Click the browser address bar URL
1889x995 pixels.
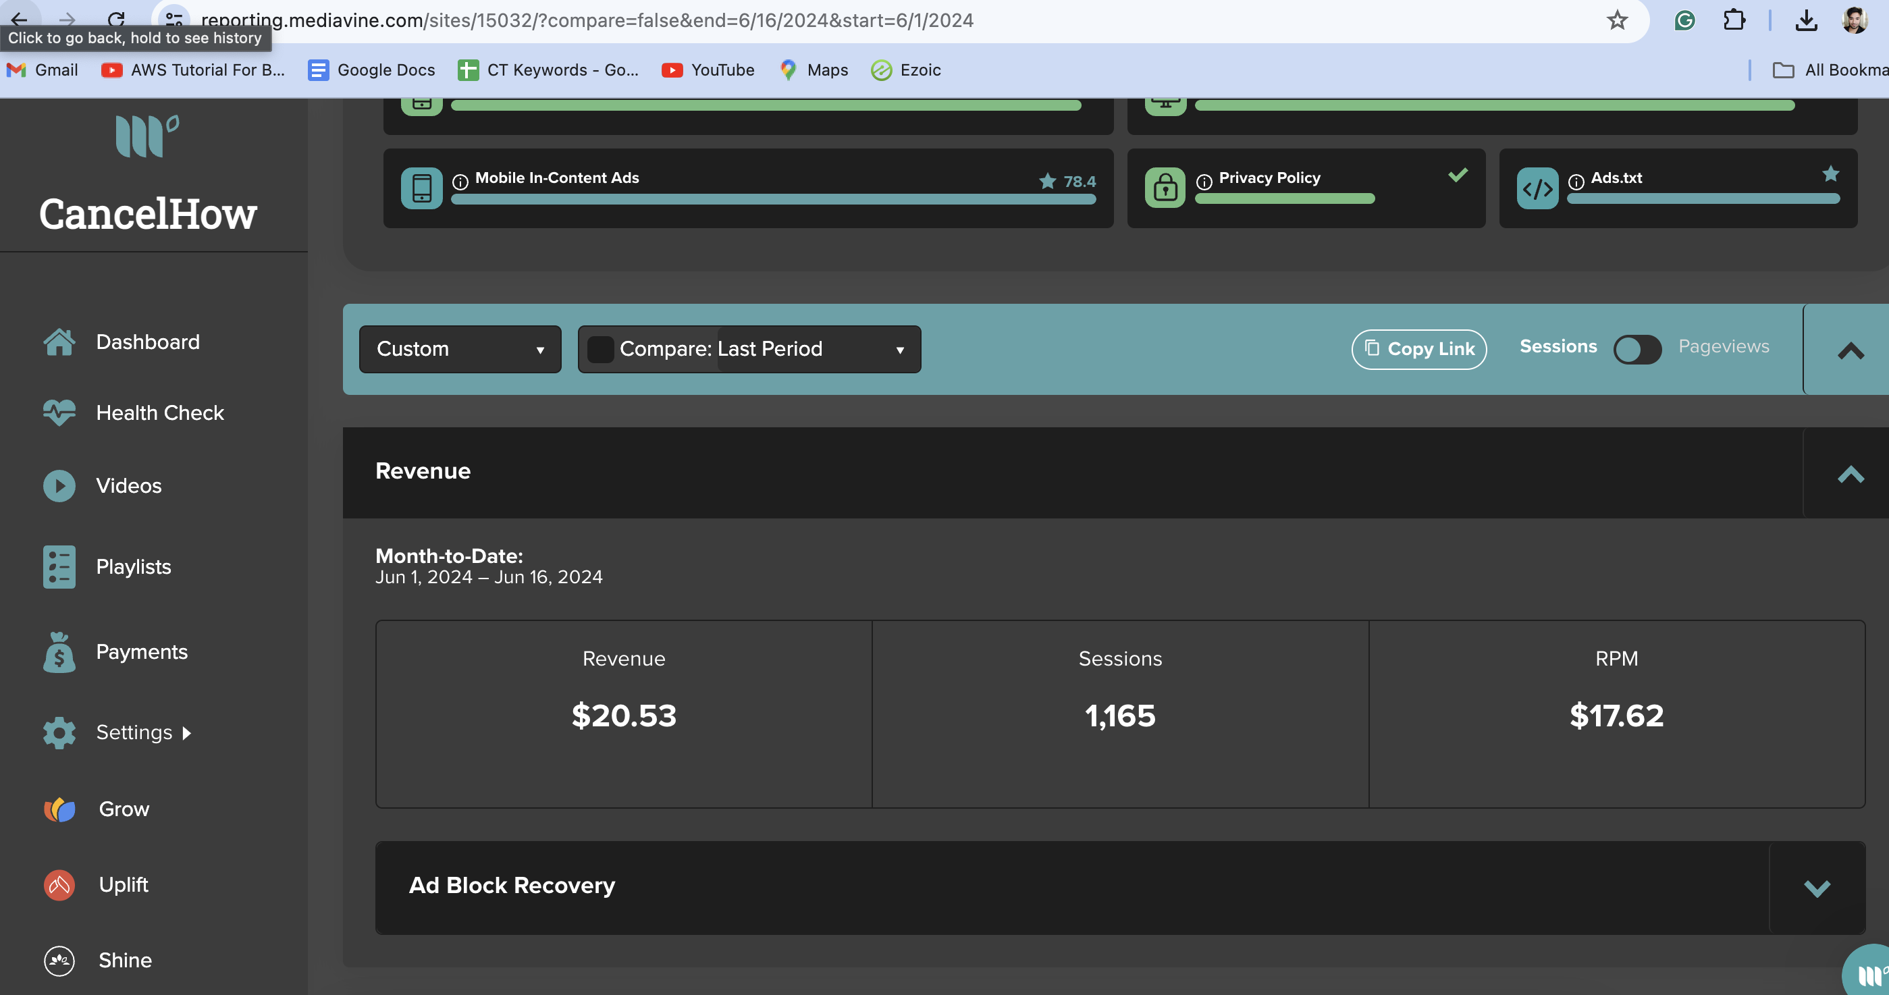[x=587, y=20]
